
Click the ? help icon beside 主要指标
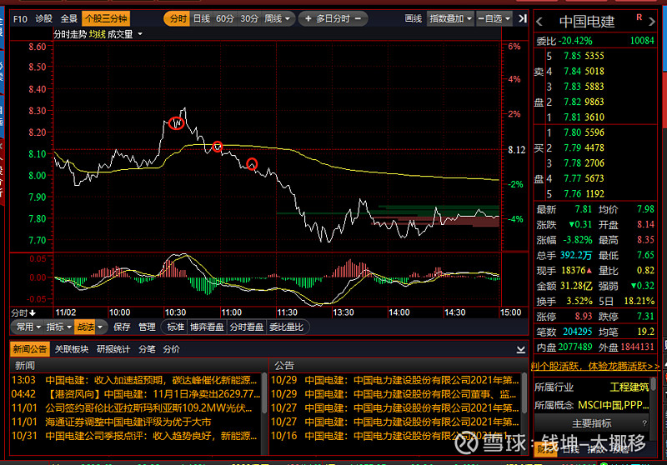pos(644,423)
